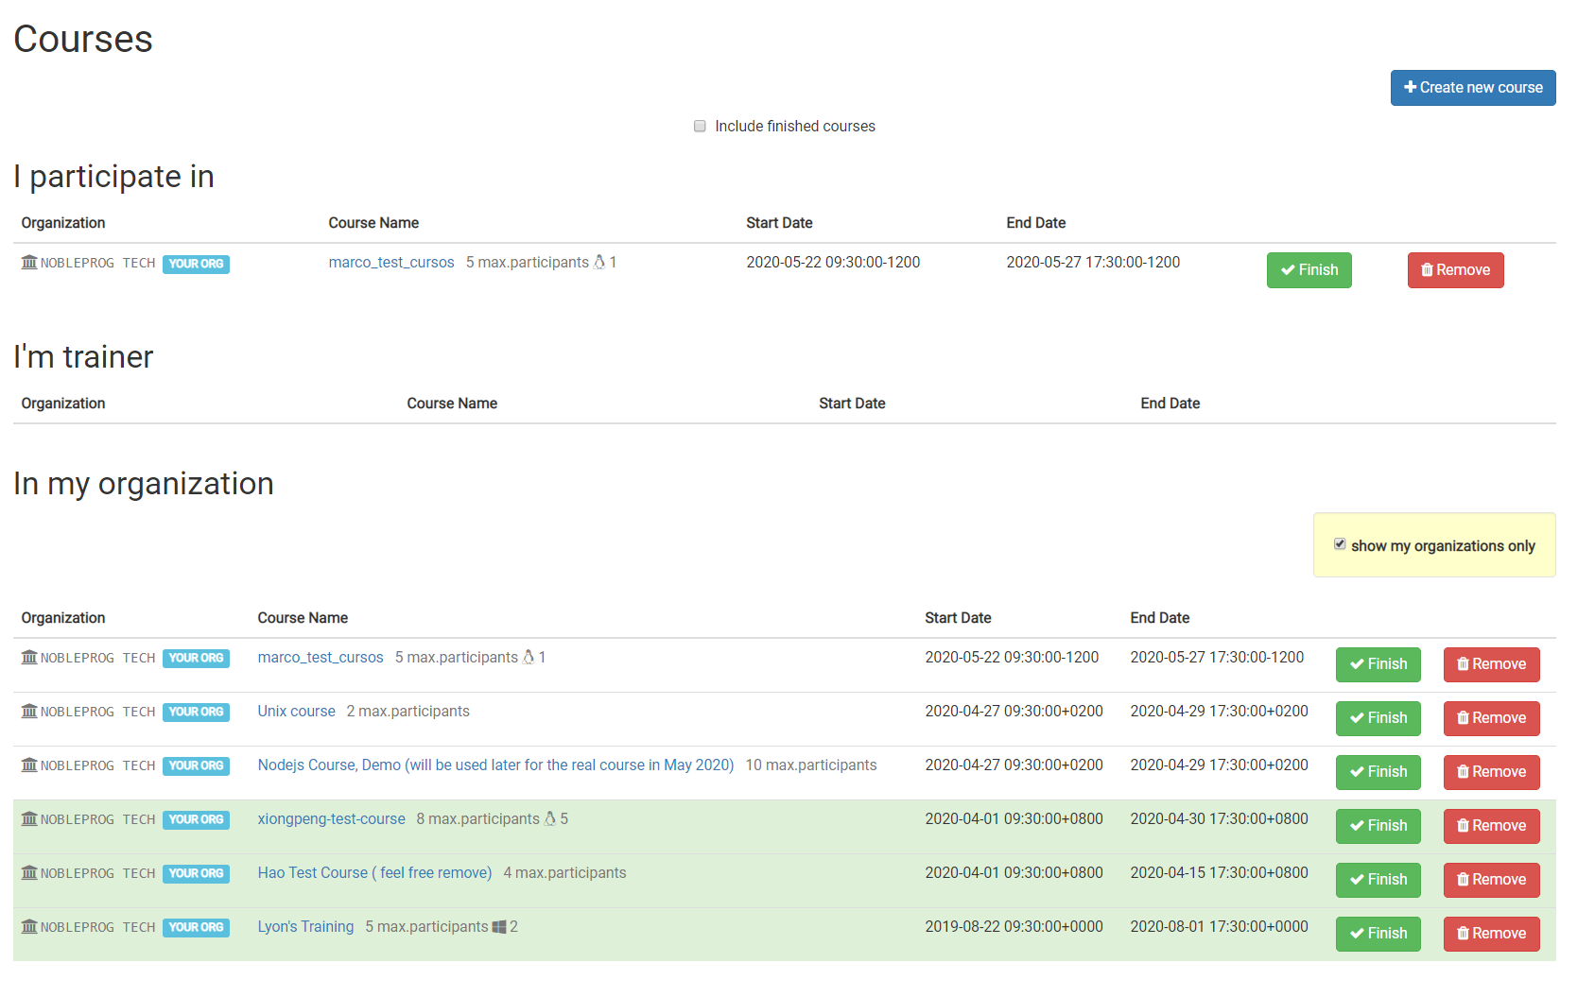1595x997 pixels.
Task: Click Start Date header in I'm trainer table
Action: tap(852, 404)
